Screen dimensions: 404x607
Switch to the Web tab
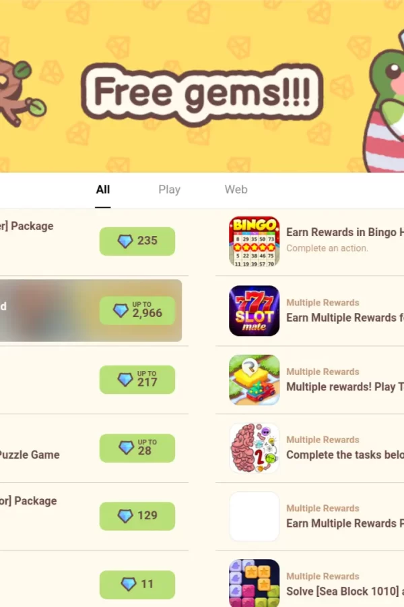pyautogui.click(x=236, y=190)
